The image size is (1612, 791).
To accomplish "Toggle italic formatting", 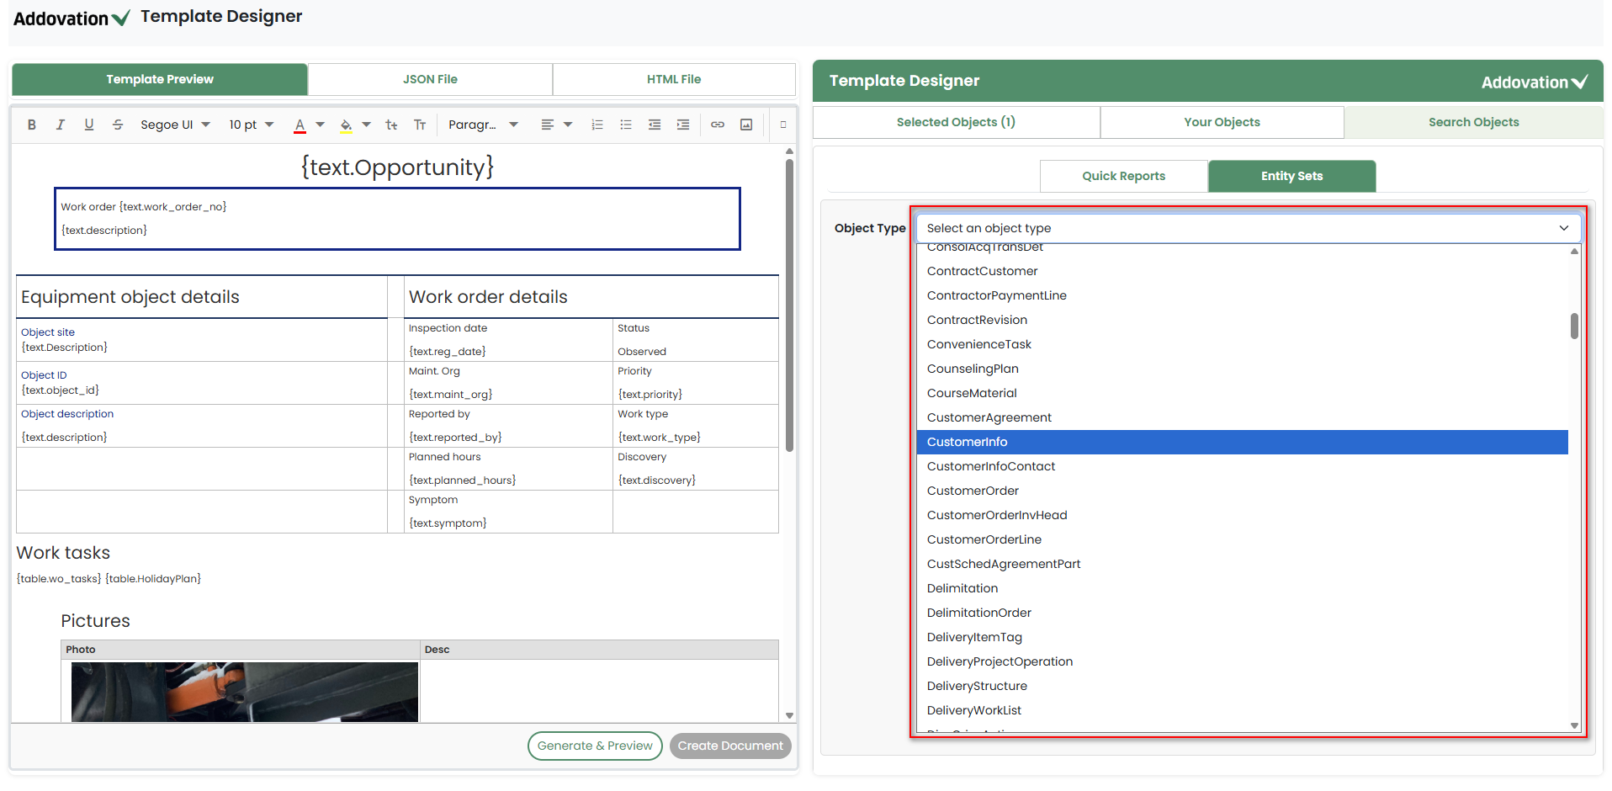I will click(61, 125).
